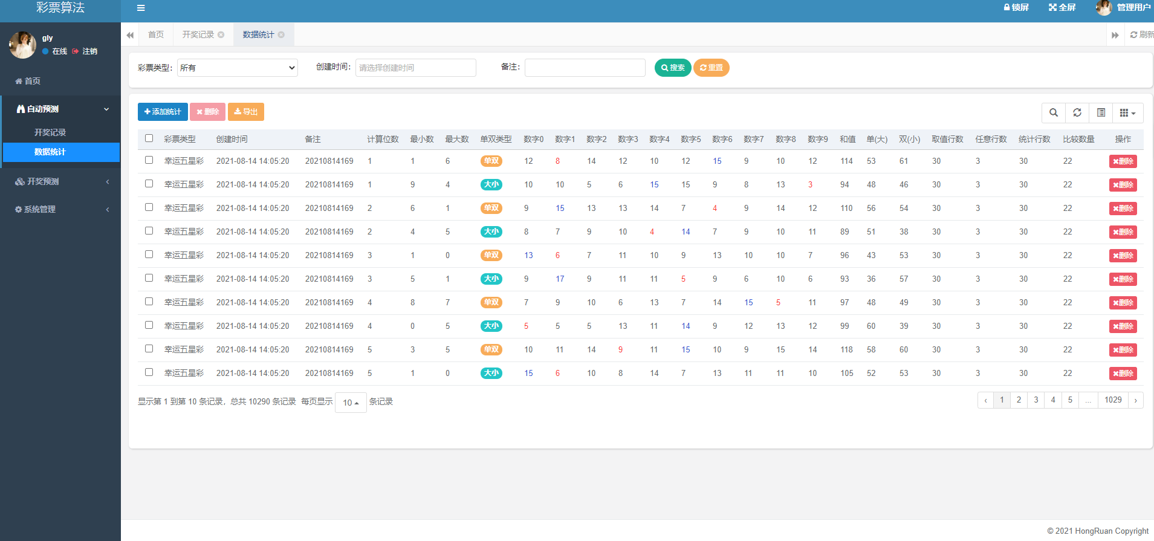Image resolution: width=1154 pixels, height=541 pixels.
Task: Click the 导出 export button
Action: click(x=246, y=112)
